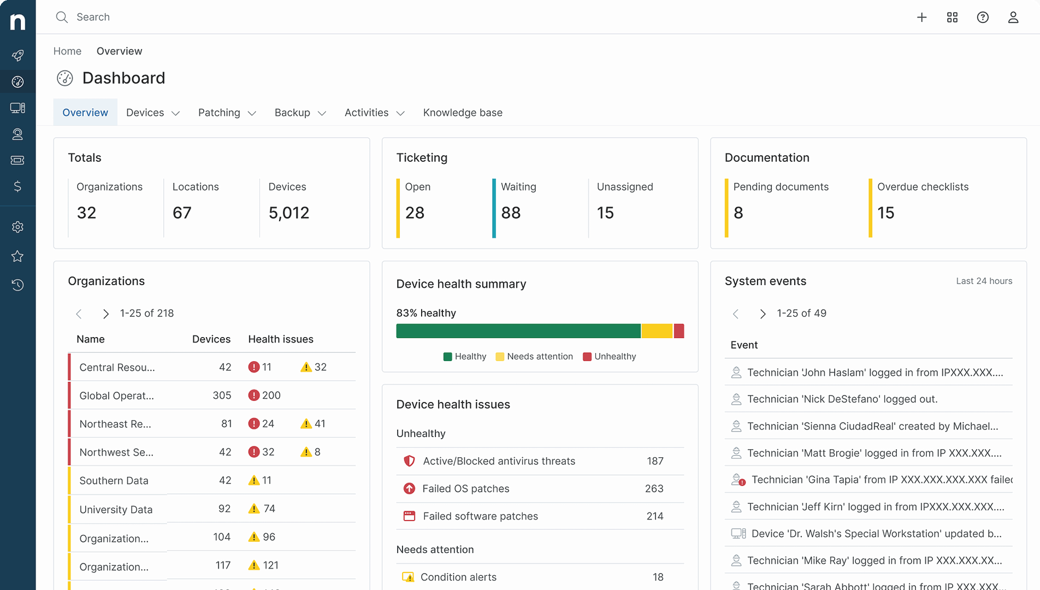Expand the Devices tab dropdown
This screenshot has width=1040, height=590.
tap(153, 113)
